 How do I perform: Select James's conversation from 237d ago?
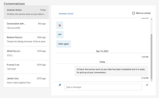(x=26, y=81)
